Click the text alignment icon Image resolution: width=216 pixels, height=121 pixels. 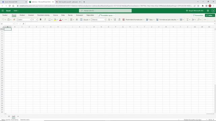(x=71, y=19)
